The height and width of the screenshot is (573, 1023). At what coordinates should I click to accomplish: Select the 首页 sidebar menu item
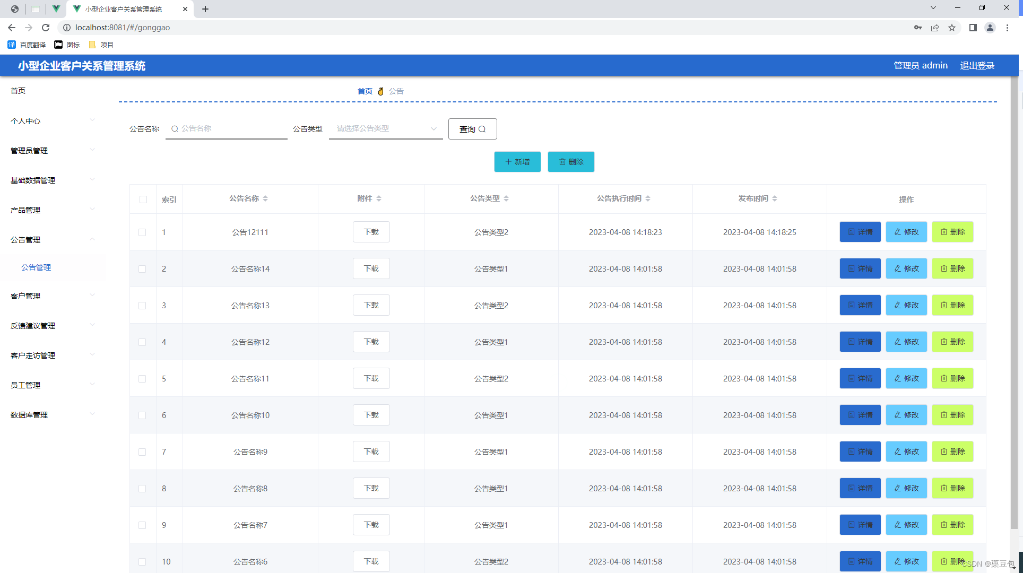tap(18, 90)
